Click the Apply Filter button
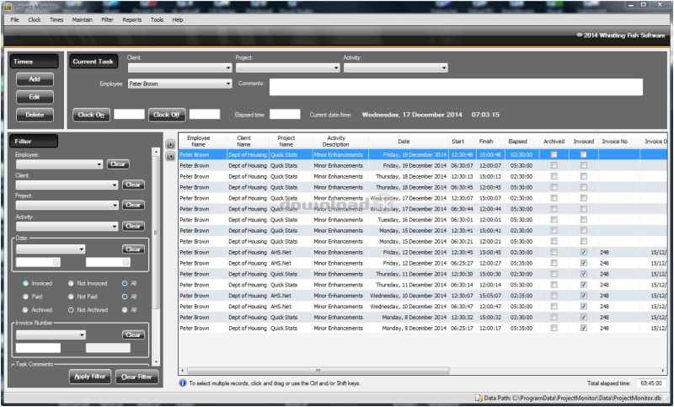This screenshot has width=674, height=407. click(90, 377)
